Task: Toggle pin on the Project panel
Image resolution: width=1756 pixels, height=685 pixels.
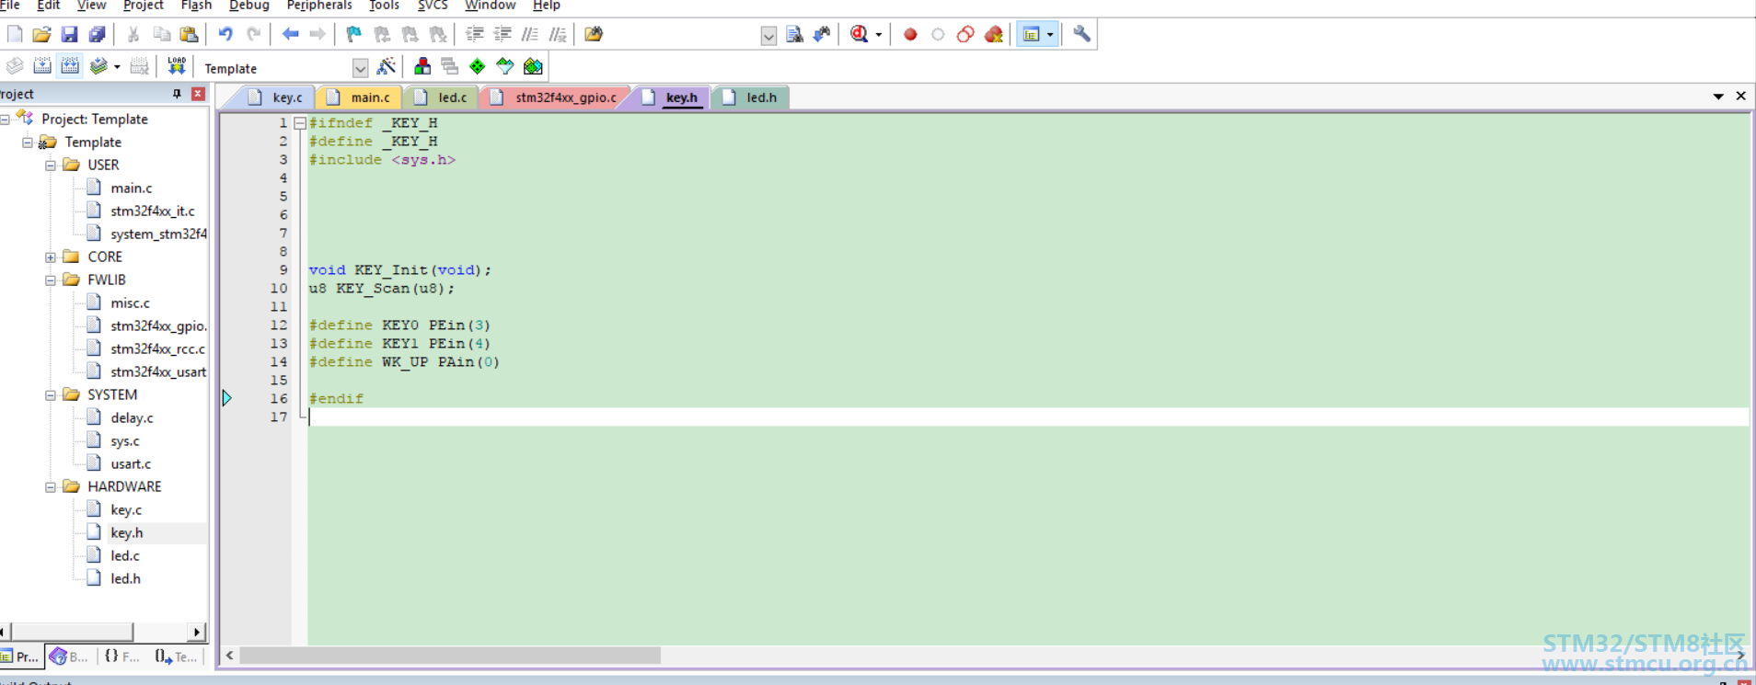Action: (x=177, y=94)
